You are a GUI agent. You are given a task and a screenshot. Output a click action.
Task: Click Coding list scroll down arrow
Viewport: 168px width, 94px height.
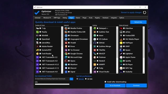pos(117,73)
